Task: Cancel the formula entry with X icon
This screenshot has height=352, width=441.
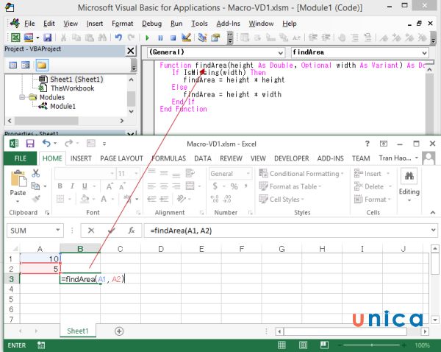Action: click(x=90, y=230)
